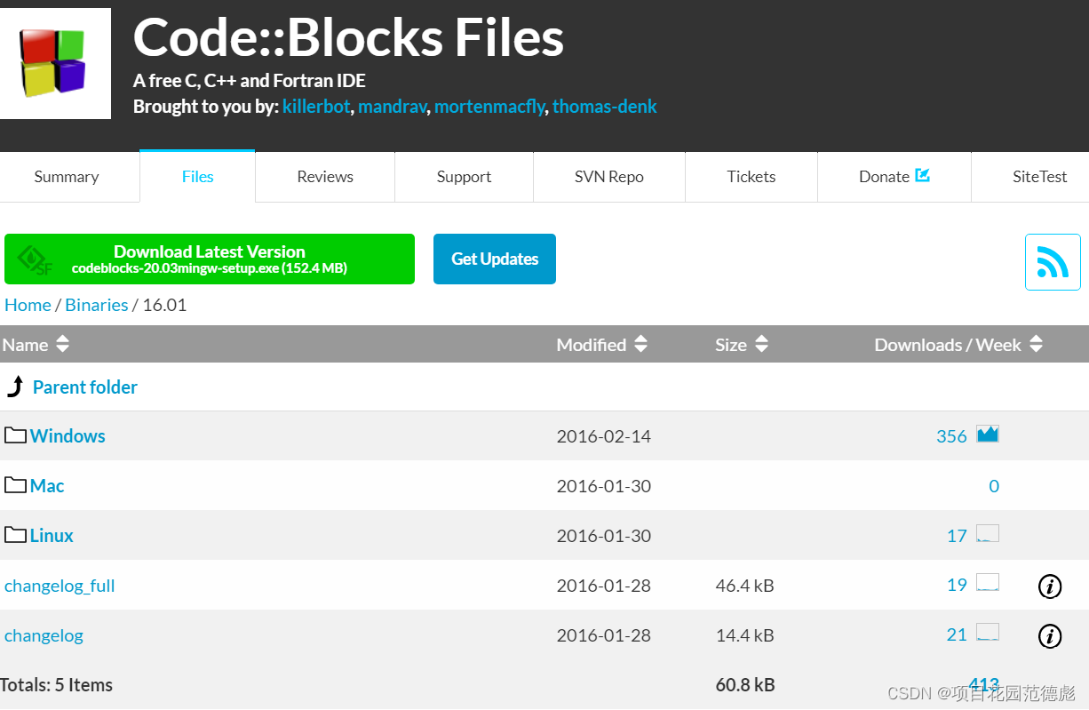Image resolution: width=1089 pixels, height=710 pixels.
Task: Open the changelog_full downloads stats chart
Action: (988, 584)
